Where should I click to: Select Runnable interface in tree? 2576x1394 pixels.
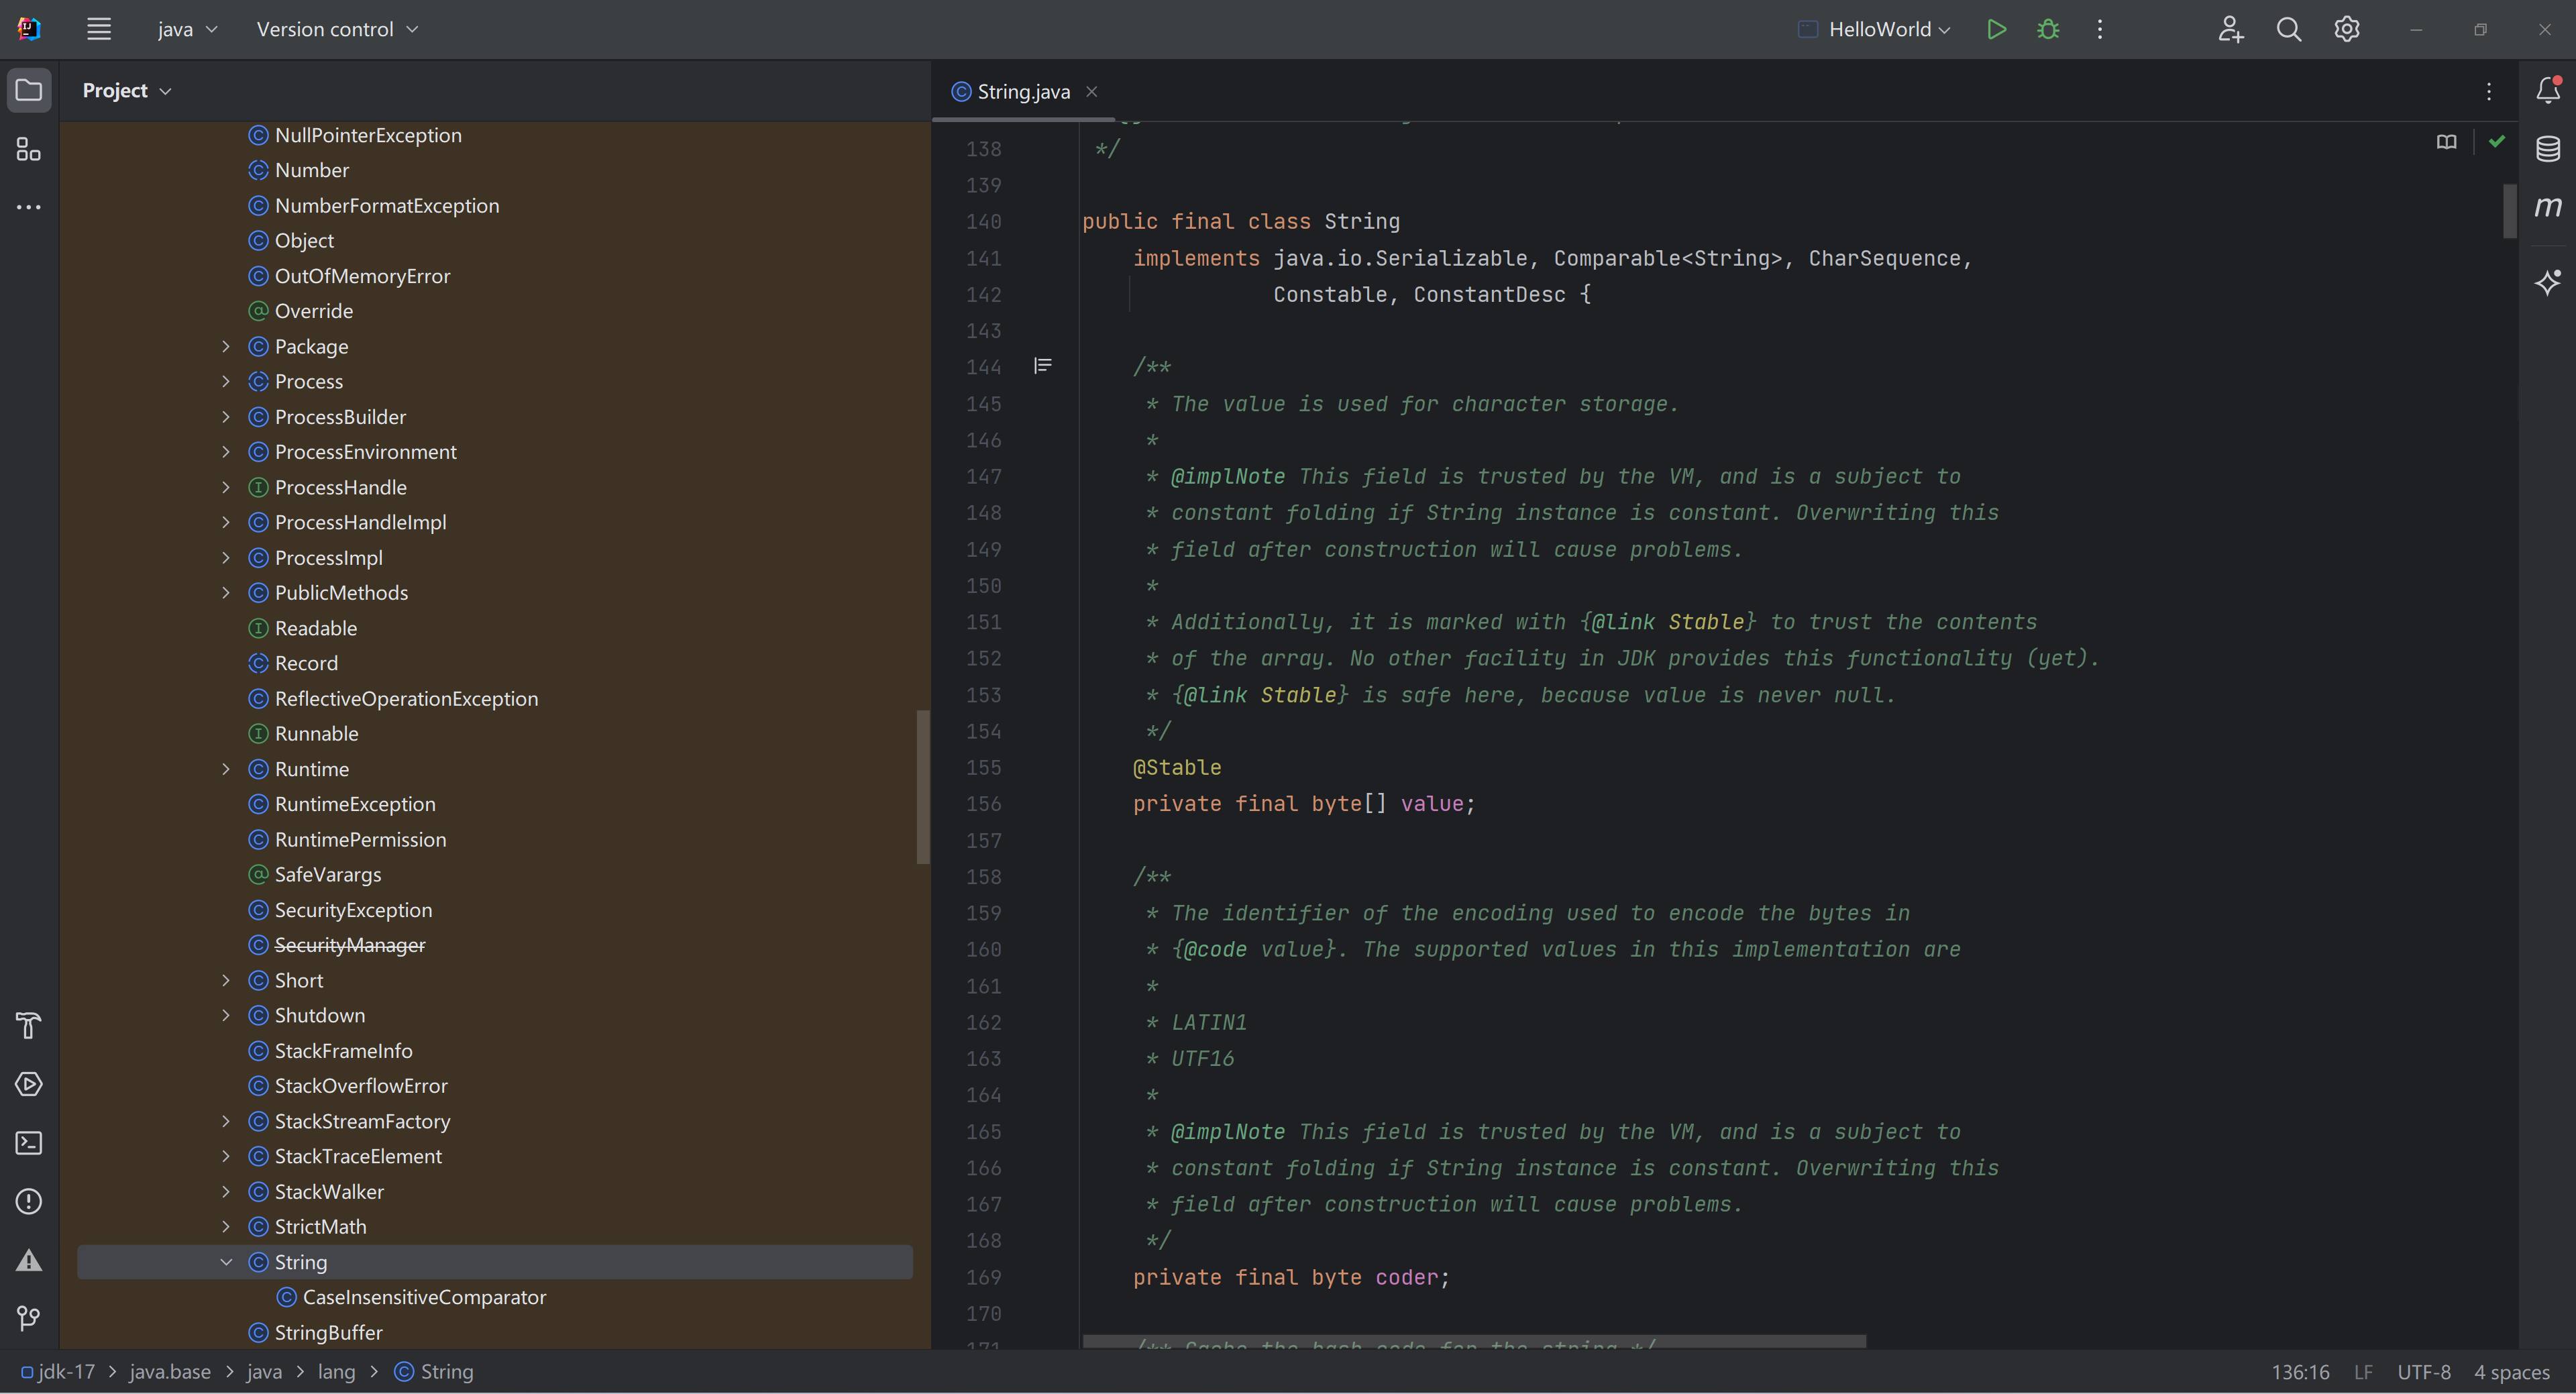click(316, 733)
